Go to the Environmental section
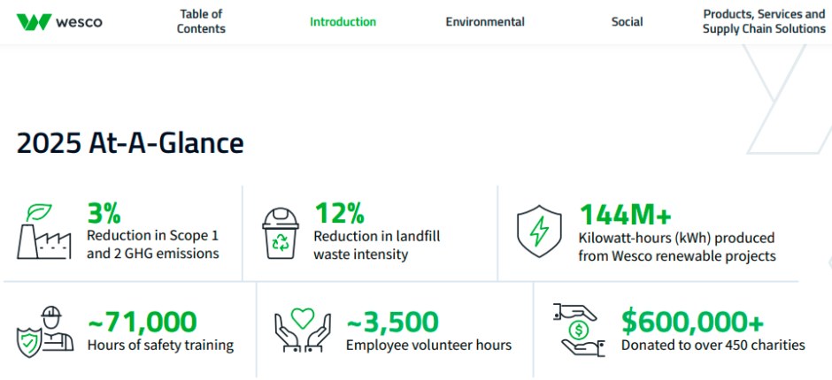832x380 pixels. [485, 22]
